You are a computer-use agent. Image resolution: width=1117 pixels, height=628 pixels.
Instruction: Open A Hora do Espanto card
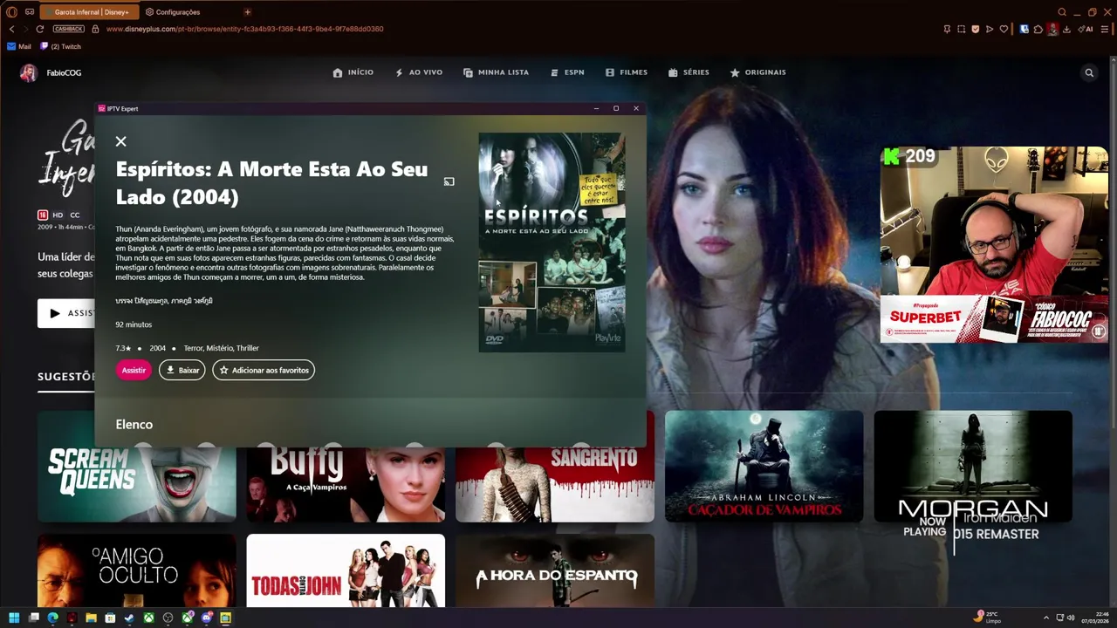(x=555, y=570)
